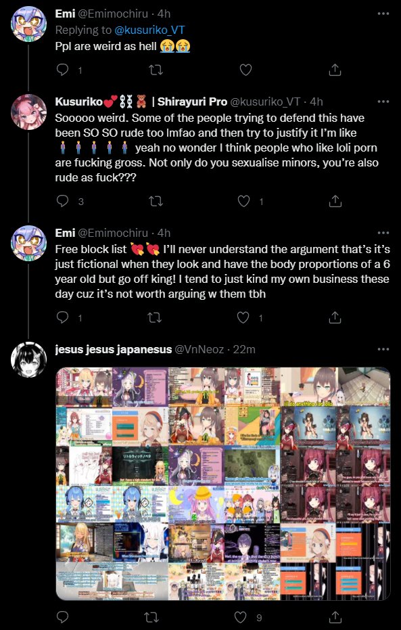Open the image collage in VnNeoz's tweet

222,484
